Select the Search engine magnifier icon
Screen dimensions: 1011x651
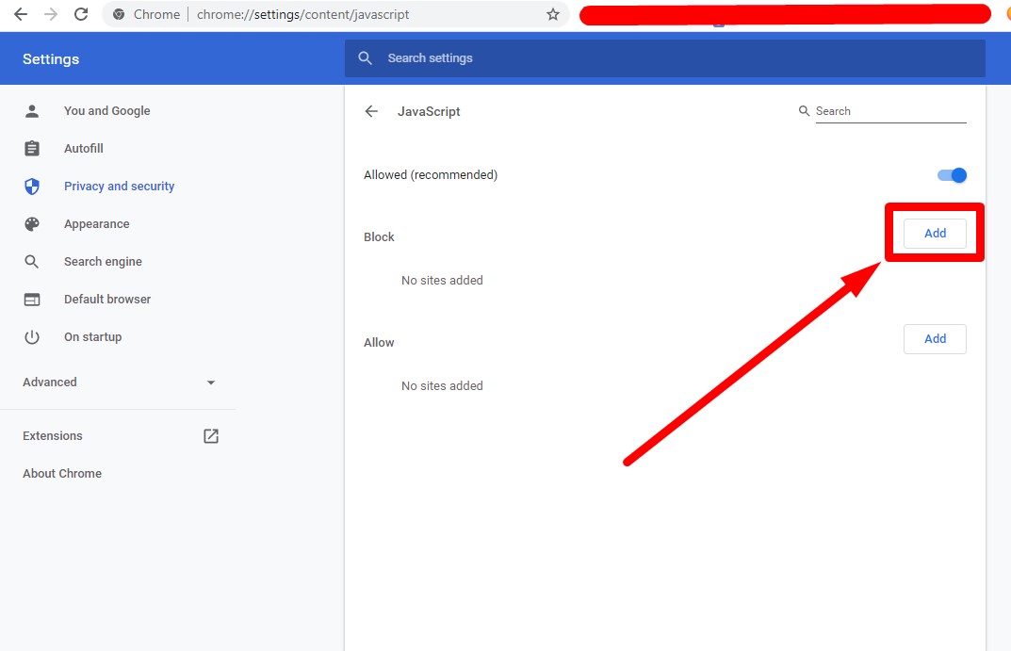32,261
